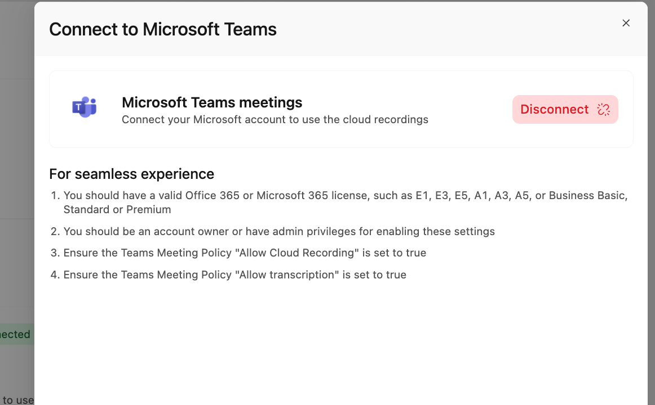The width and height of the screenshot is (655, 405).
Task: Click the "Allow transcription" policy item
Action: tap(228, 274)
